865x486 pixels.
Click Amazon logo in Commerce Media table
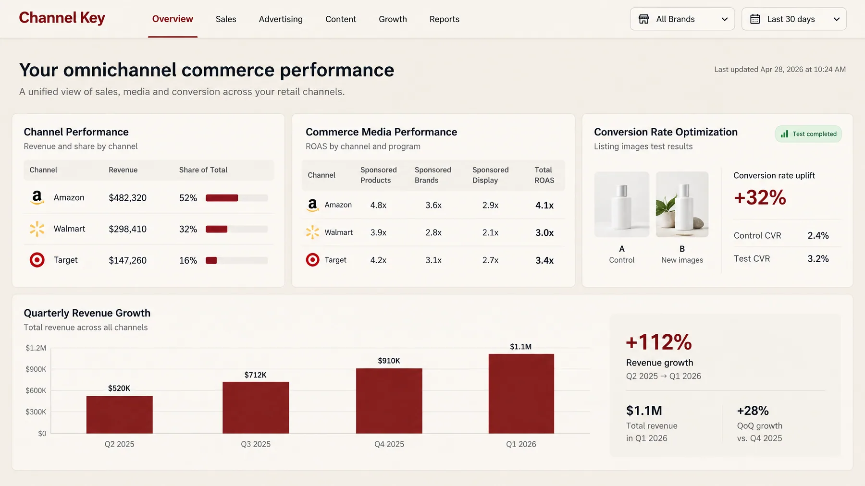(x=312, y=205)
